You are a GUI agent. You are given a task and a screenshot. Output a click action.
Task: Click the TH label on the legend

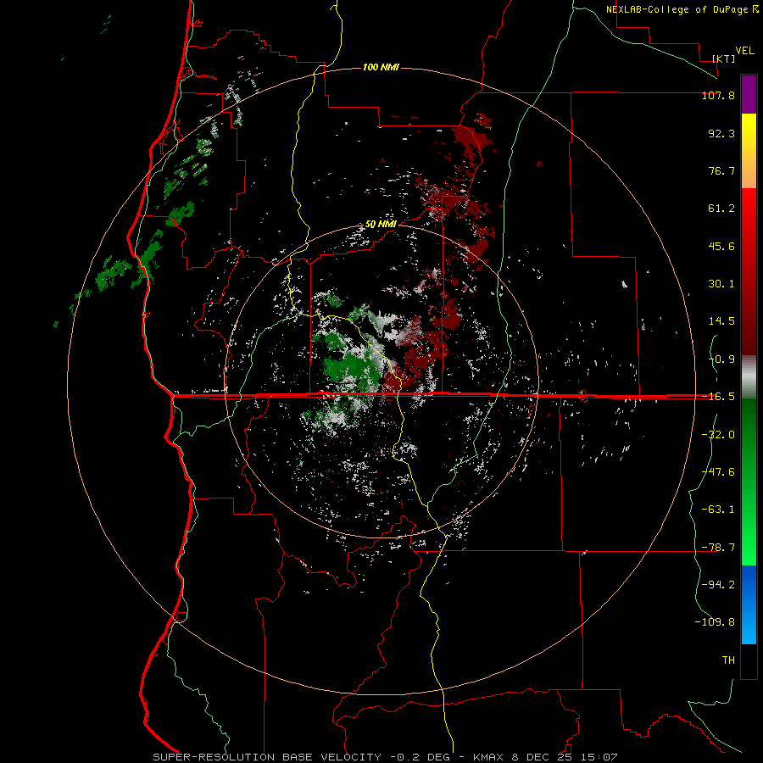coord(728,660)
